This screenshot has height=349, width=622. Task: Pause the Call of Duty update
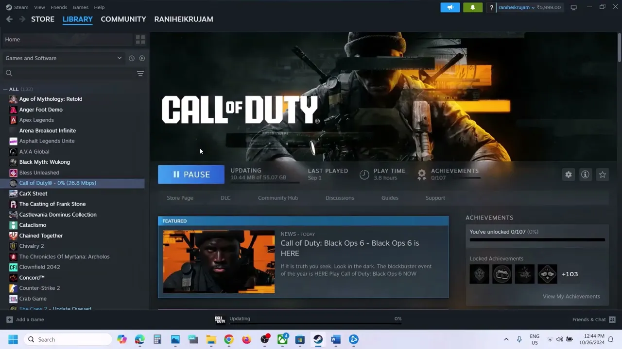pos(191,174)
